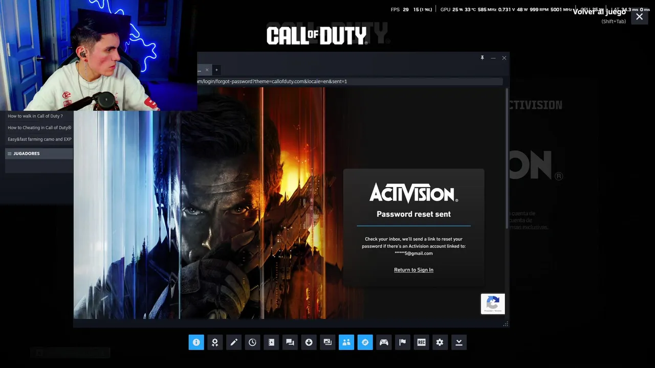Screen dimensions: 655x368
Task: Click Return to Sign In link
Action: click(413, 270)
